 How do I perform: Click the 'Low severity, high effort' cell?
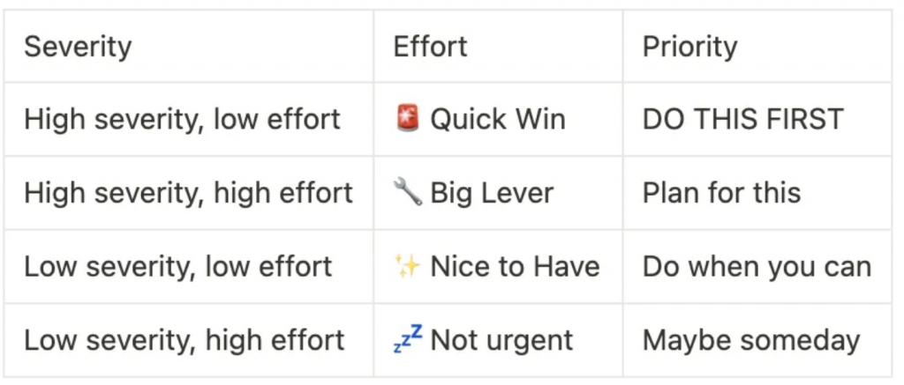pos(189,339)
